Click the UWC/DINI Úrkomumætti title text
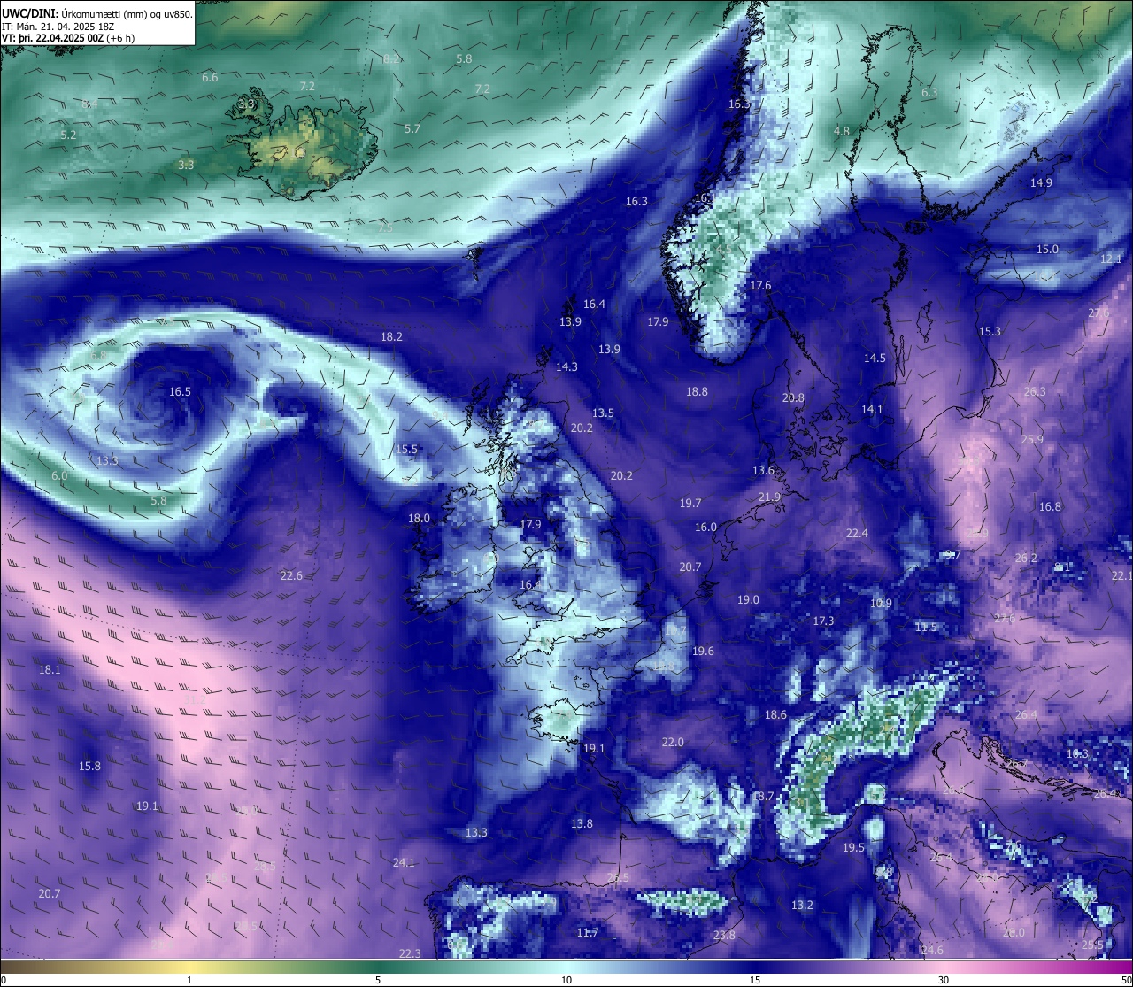The image size is (1133, 987). [97, 13]
